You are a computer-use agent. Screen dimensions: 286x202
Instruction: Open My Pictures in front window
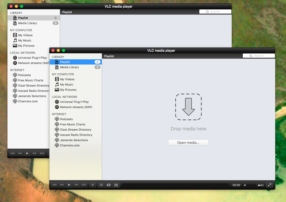(76, 90)
